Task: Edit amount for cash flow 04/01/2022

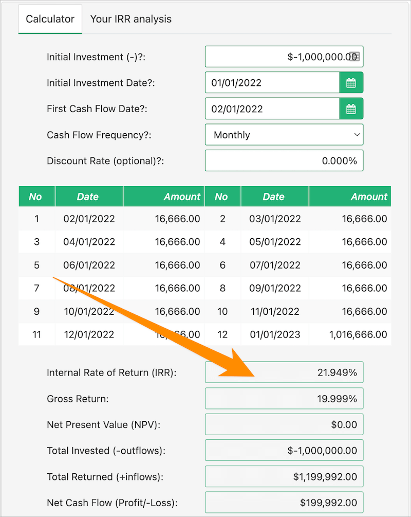Action: coord(164,242)
